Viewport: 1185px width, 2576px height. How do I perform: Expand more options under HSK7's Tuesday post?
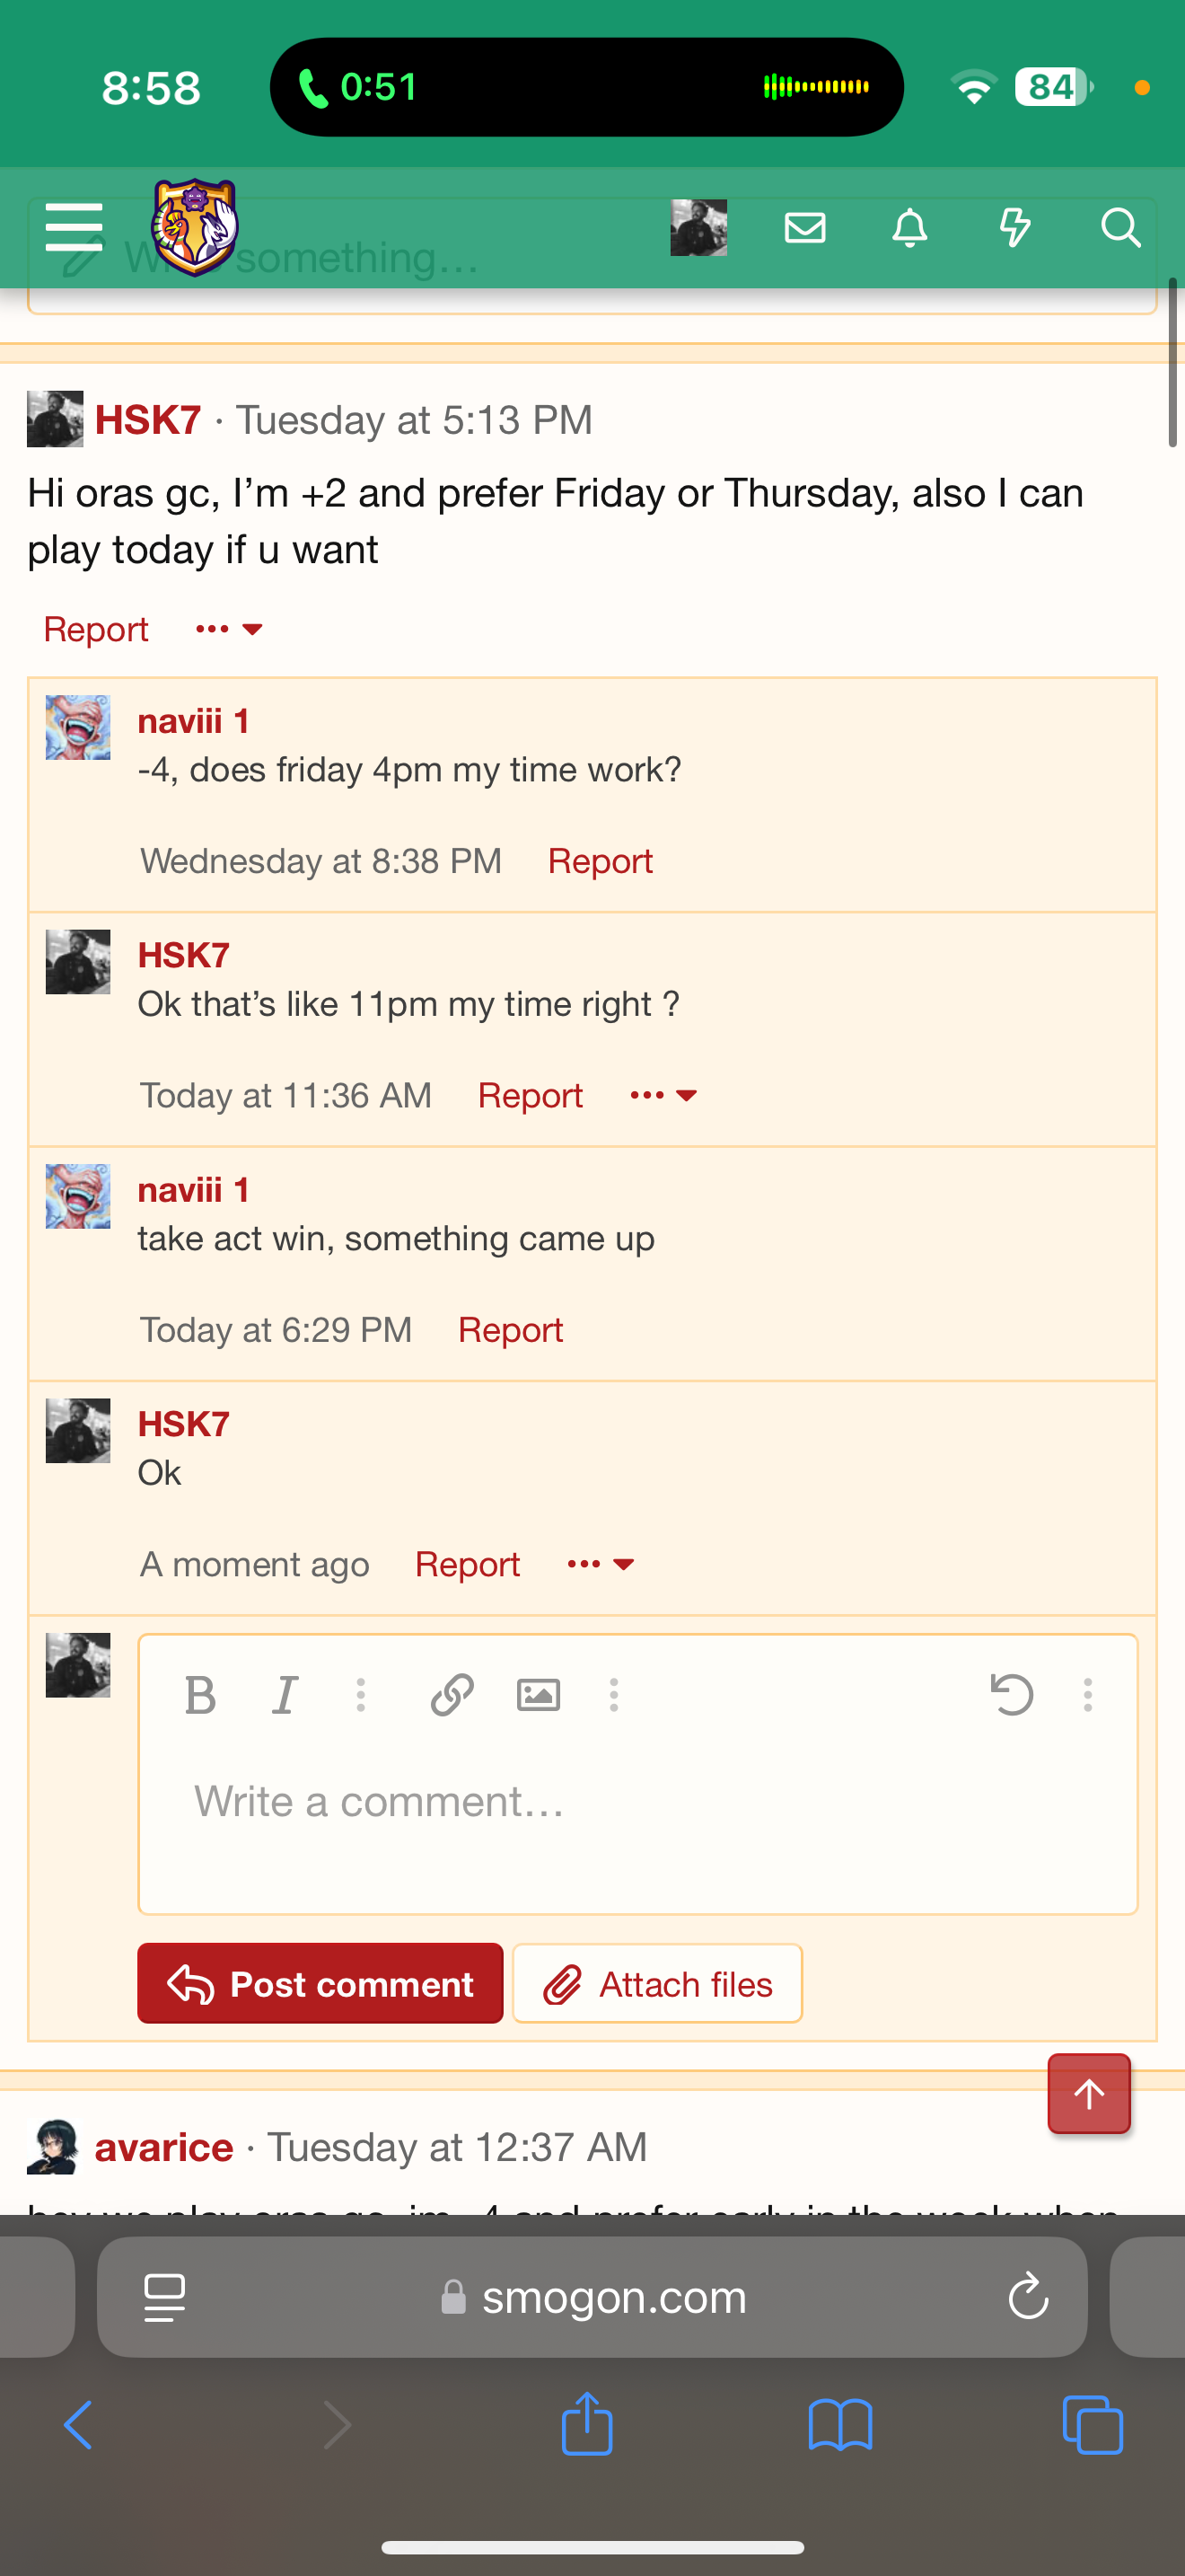(x=229, y=629)
